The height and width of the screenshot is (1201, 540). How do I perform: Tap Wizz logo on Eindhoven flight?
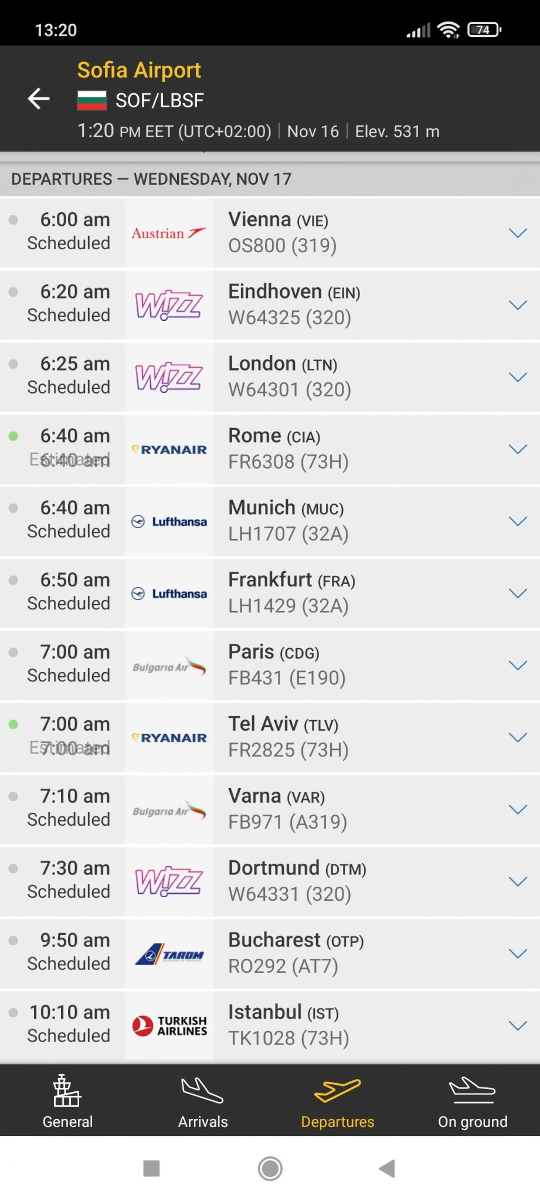pos(169,305)
